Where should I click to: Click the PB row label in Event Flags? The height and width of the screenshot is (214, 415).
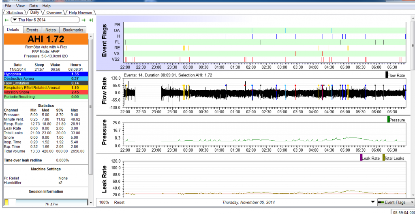pyautogui.click(x=117, y=25)
